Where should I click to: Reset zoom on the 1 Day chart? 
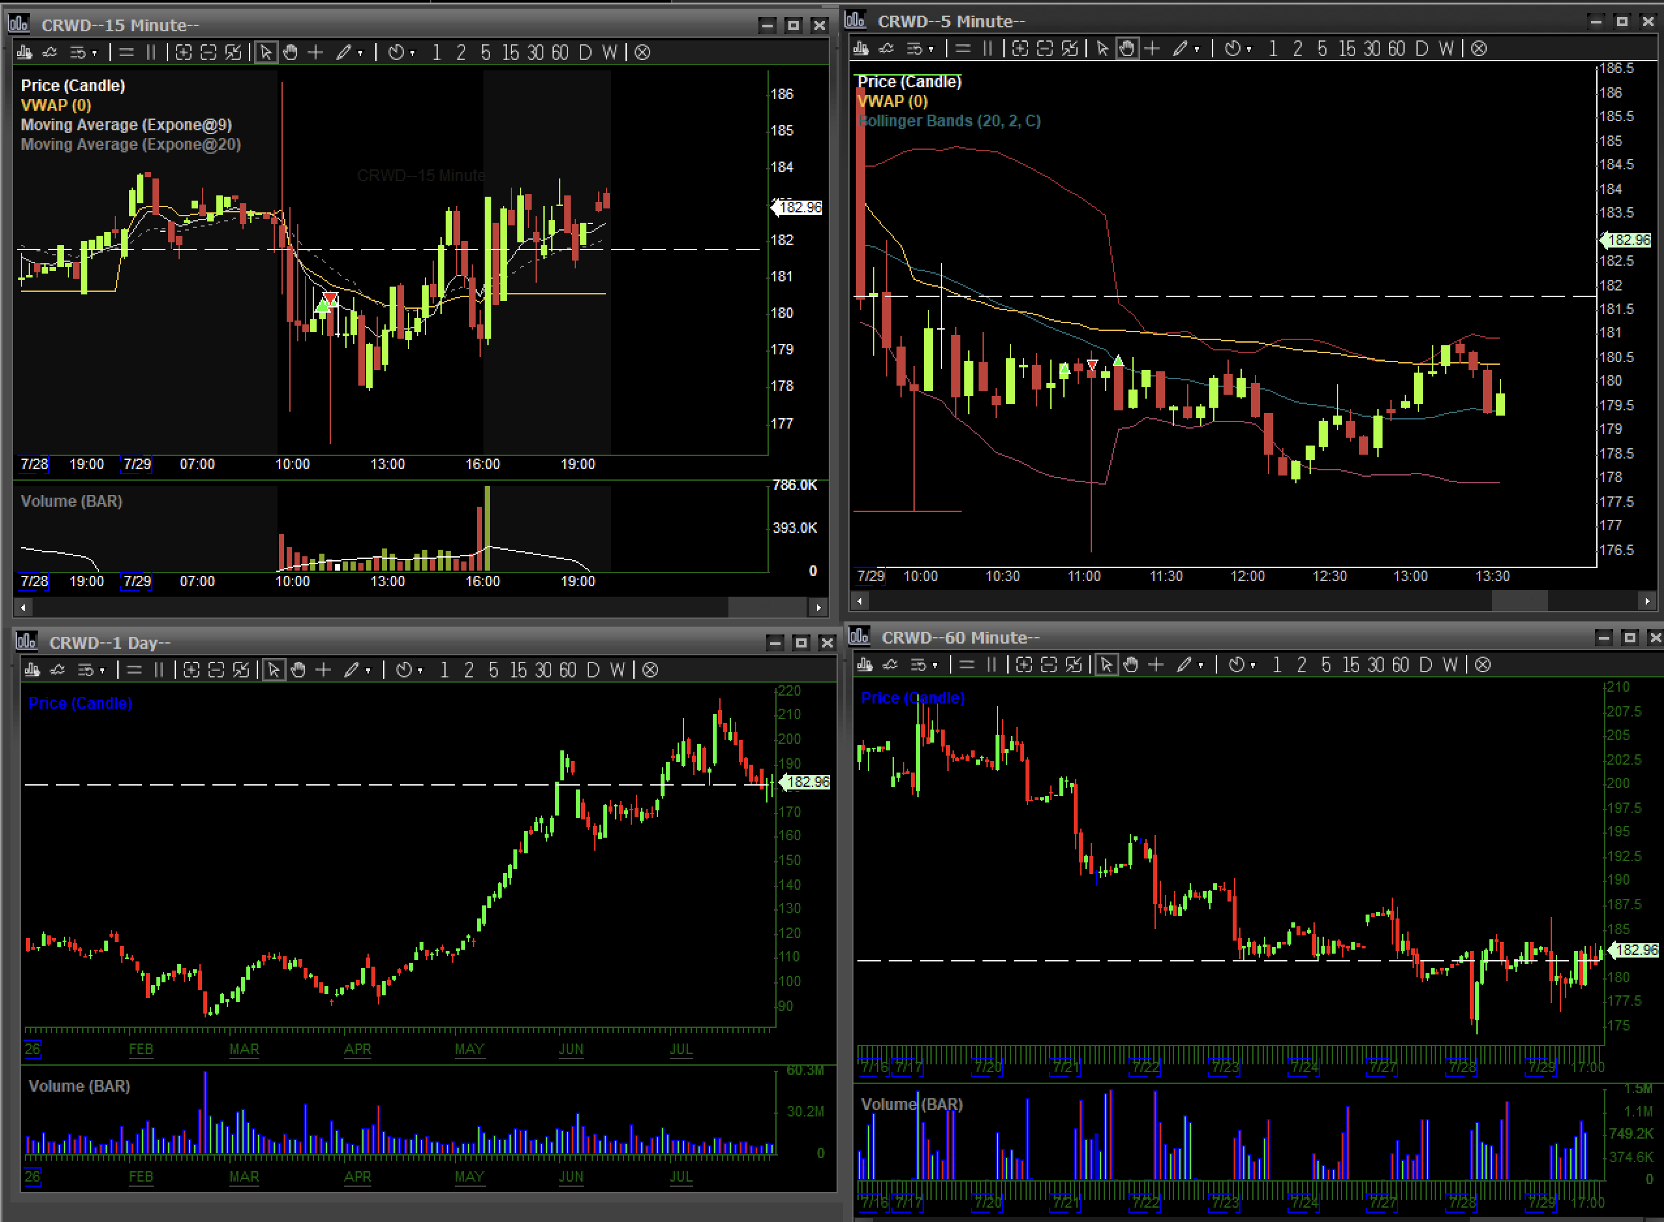pos(241,670)
